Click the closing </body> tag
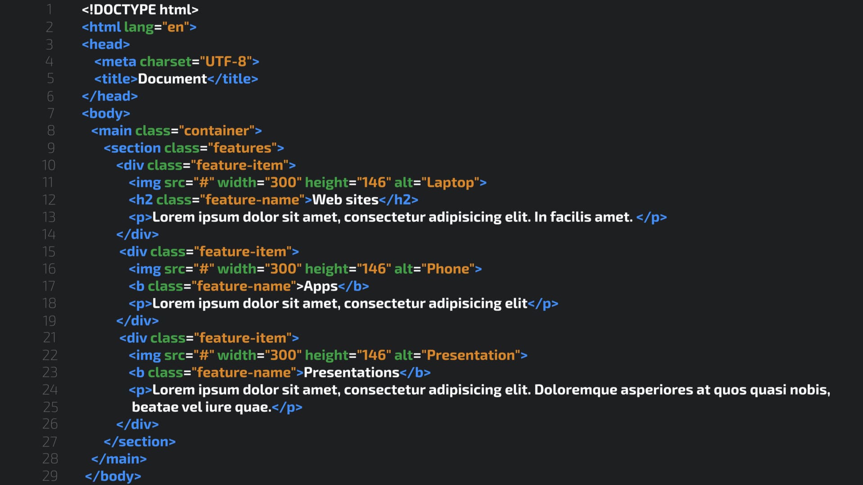 113,476
